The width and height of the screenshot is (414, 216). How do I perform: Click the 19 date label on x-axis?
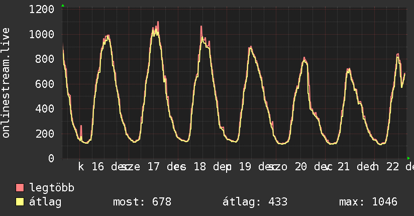(245, 167)
